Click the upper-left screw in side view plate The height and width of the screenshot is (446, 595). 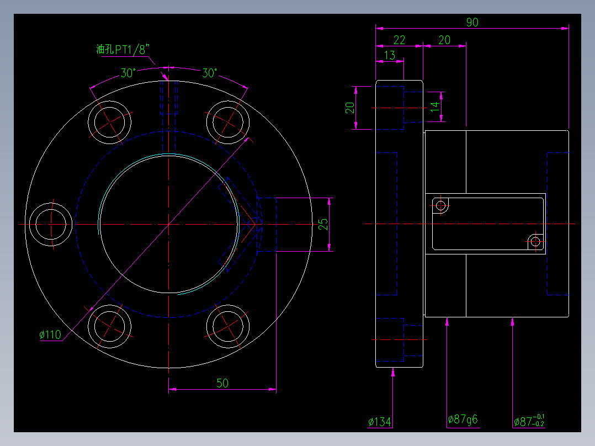tap(440, 206)
